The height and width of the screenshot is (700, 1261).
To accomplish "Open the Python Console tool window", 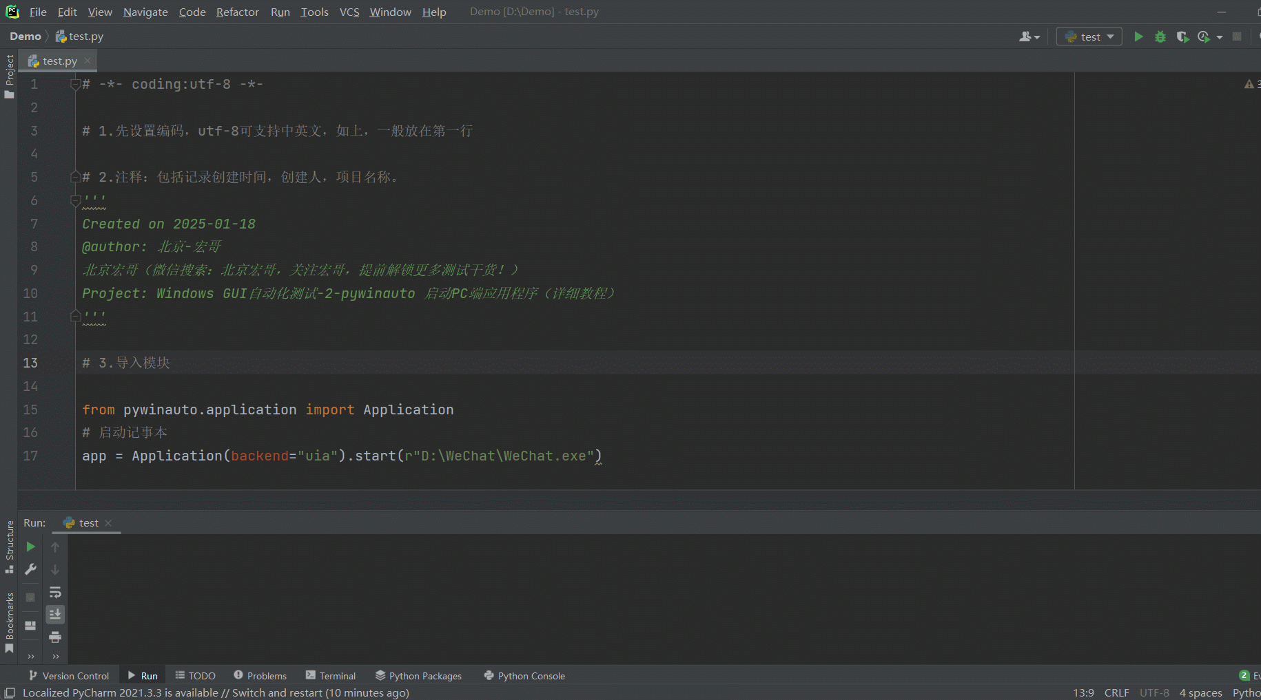I will click(x=524, y=676).
